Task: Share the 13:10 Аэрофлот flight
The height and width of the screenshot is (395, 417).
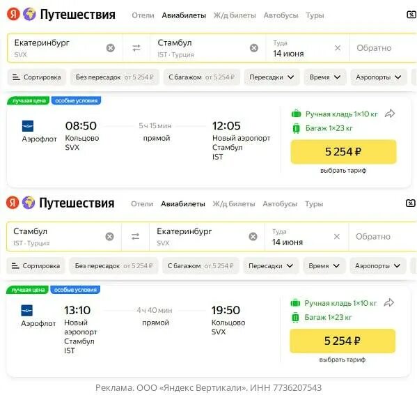Action: [389, 302]
